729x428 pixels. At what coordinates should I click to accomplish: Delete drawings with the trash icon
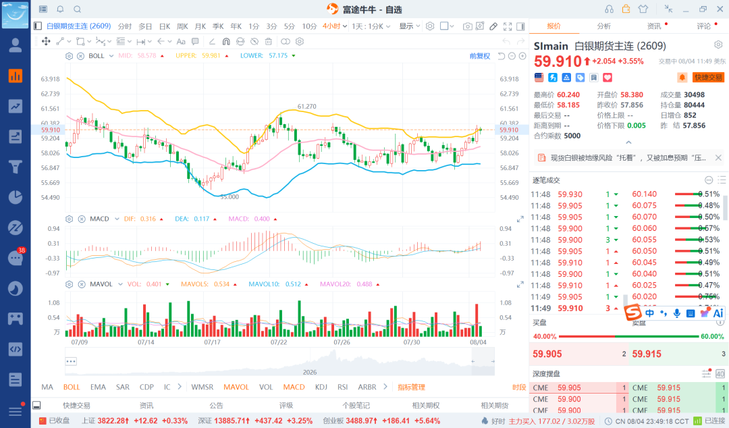tap(268, 41)
